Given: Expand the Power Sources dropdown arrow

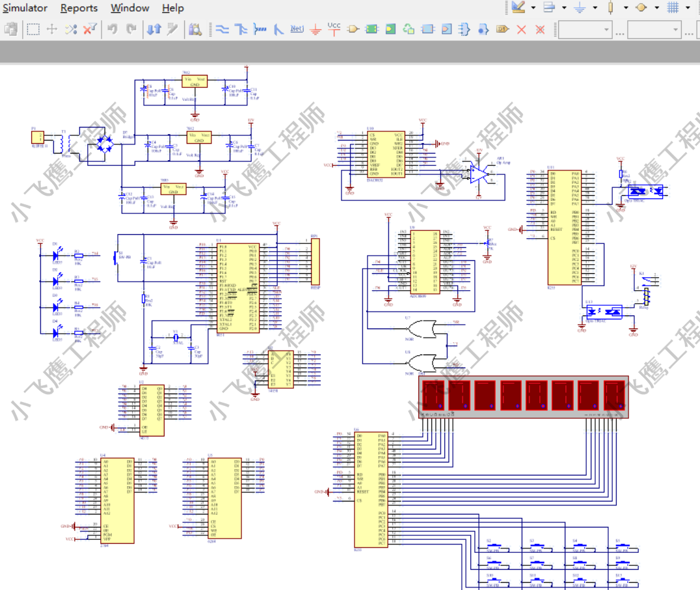Looking at the screenshot, I should point(595,8).
